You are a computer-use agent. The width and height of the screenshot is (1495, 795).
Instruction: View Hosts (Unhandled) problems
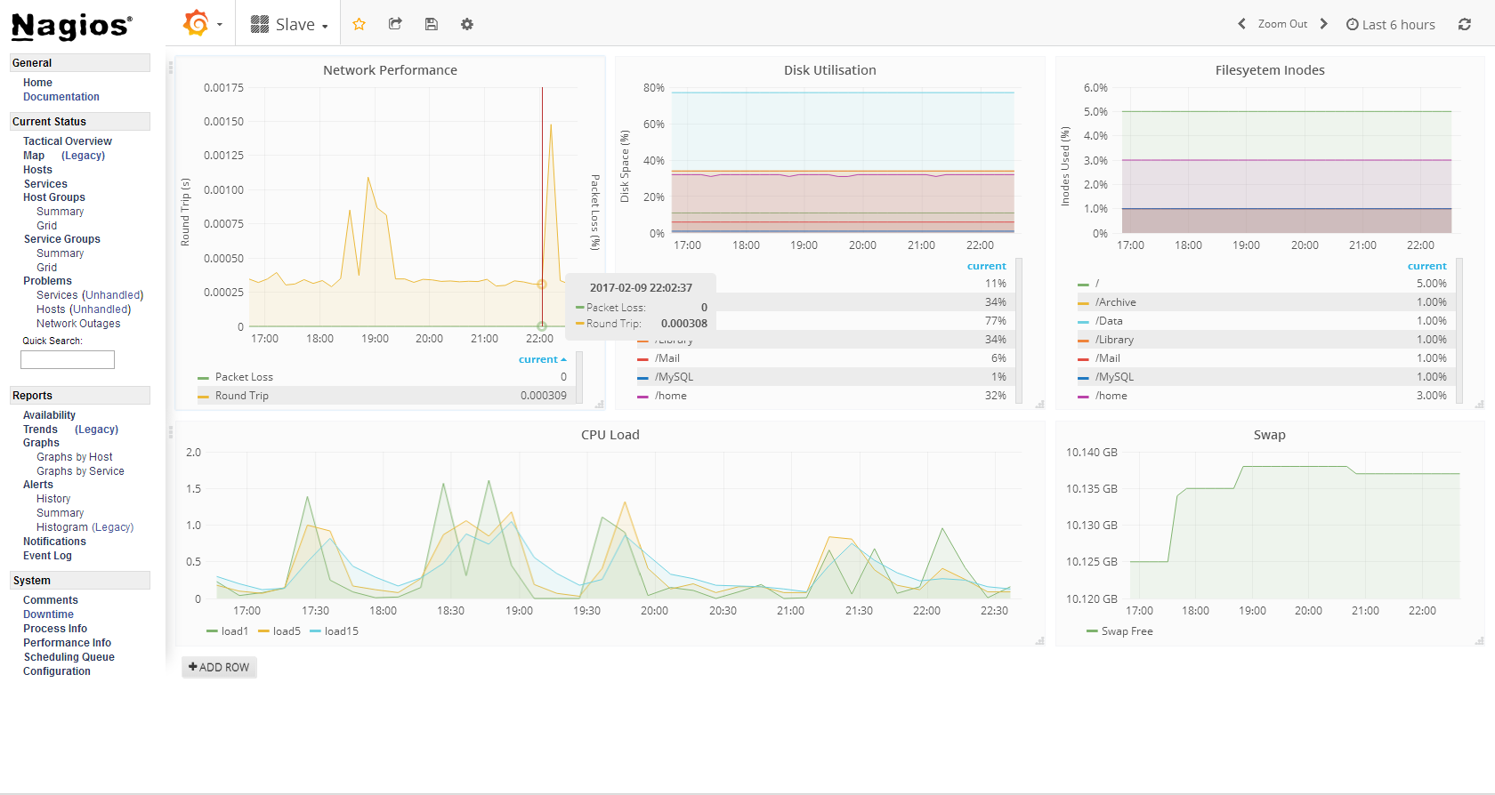click(84, 309)
